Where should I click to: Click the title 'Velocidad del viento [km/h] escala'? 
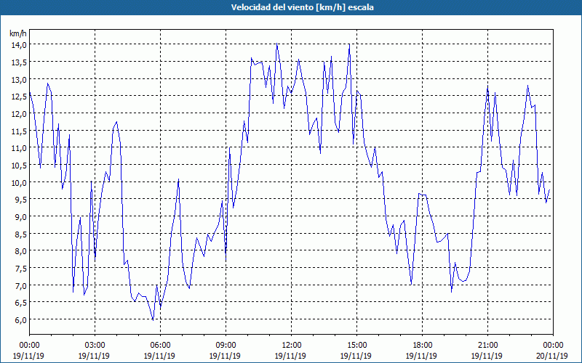[x=302, y=7]
